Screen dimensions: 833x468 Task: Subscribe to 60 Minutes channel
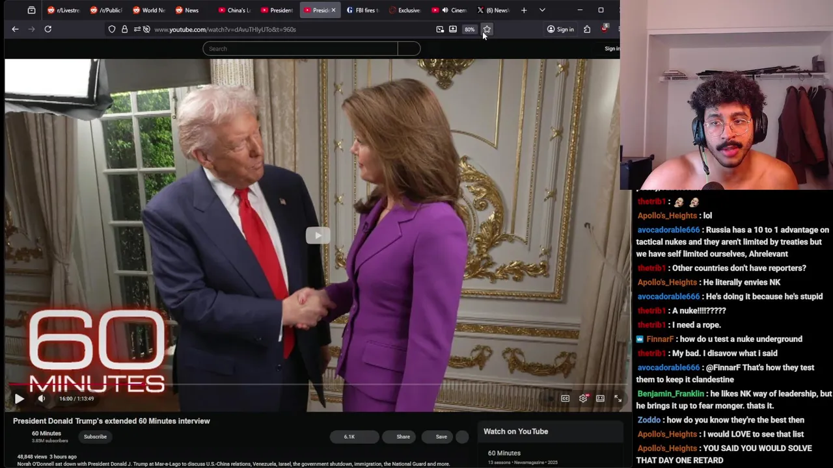[95, 437]
